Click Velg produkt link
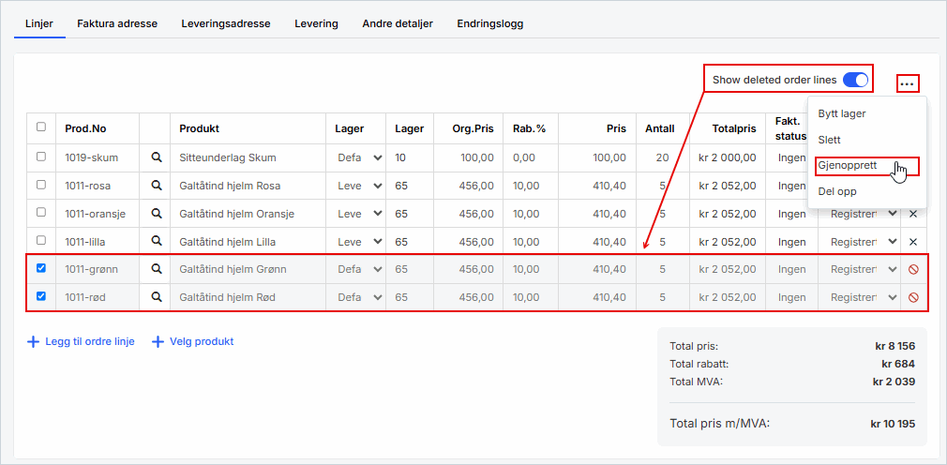Screen dimensions: 947x465 click(193, 341)
